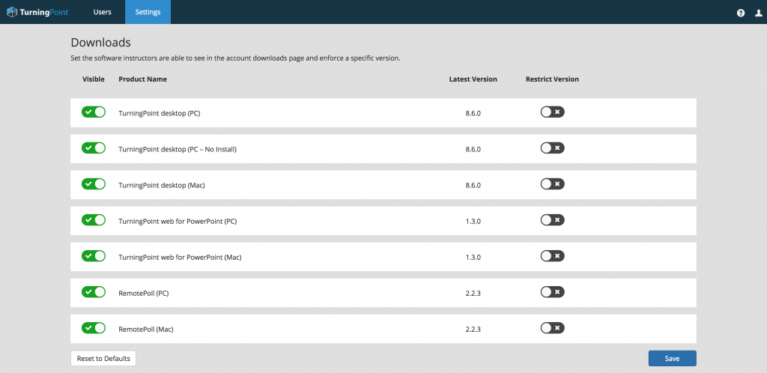
Task: Enable Restrict Version for TurningPoint desktop (PC)
Action: click(552, 112)
